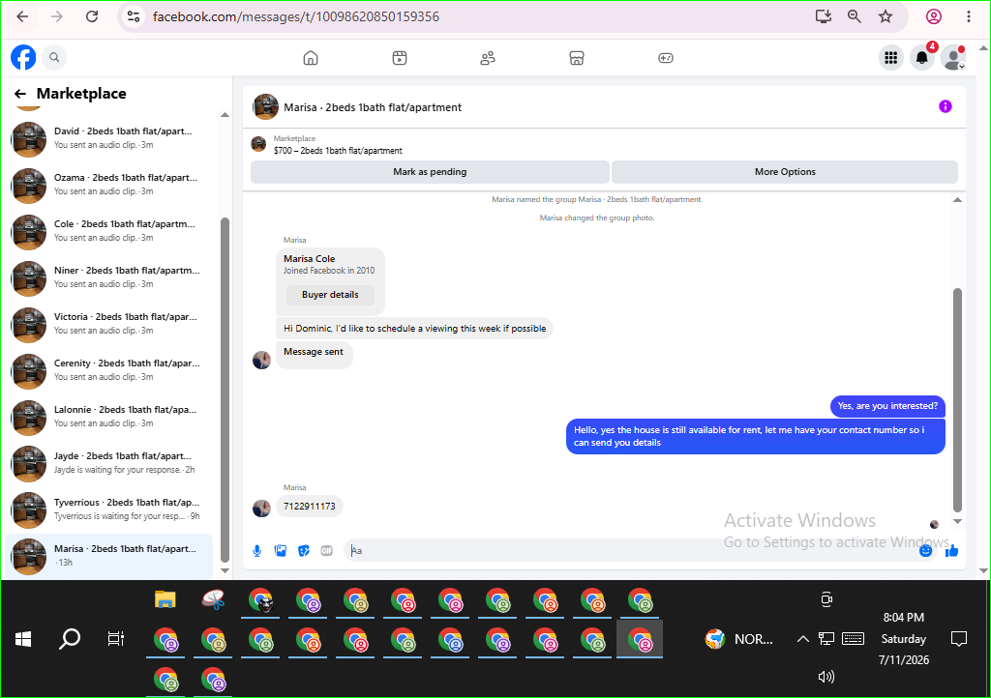Screen dimensions: 991x698
Task: Click Buyer details button
Action: [330, 295]
